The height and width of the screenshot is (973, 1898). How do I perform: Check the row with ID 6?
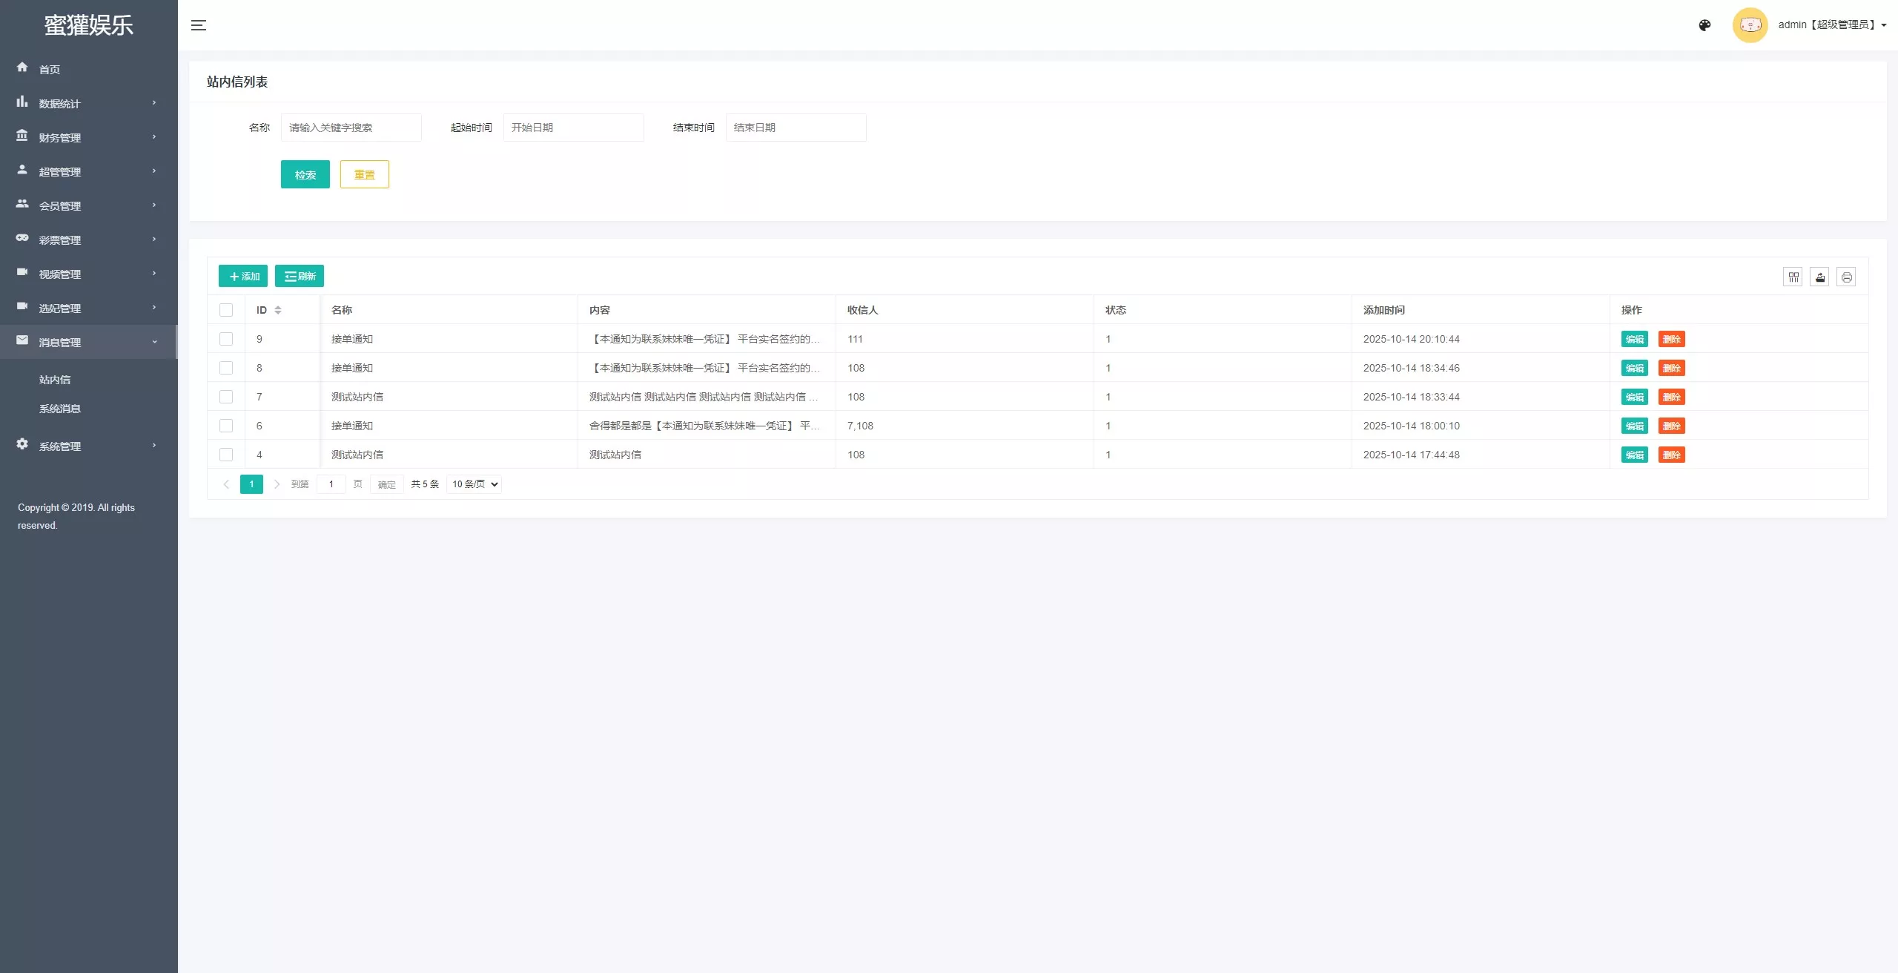tap(226, 426)
